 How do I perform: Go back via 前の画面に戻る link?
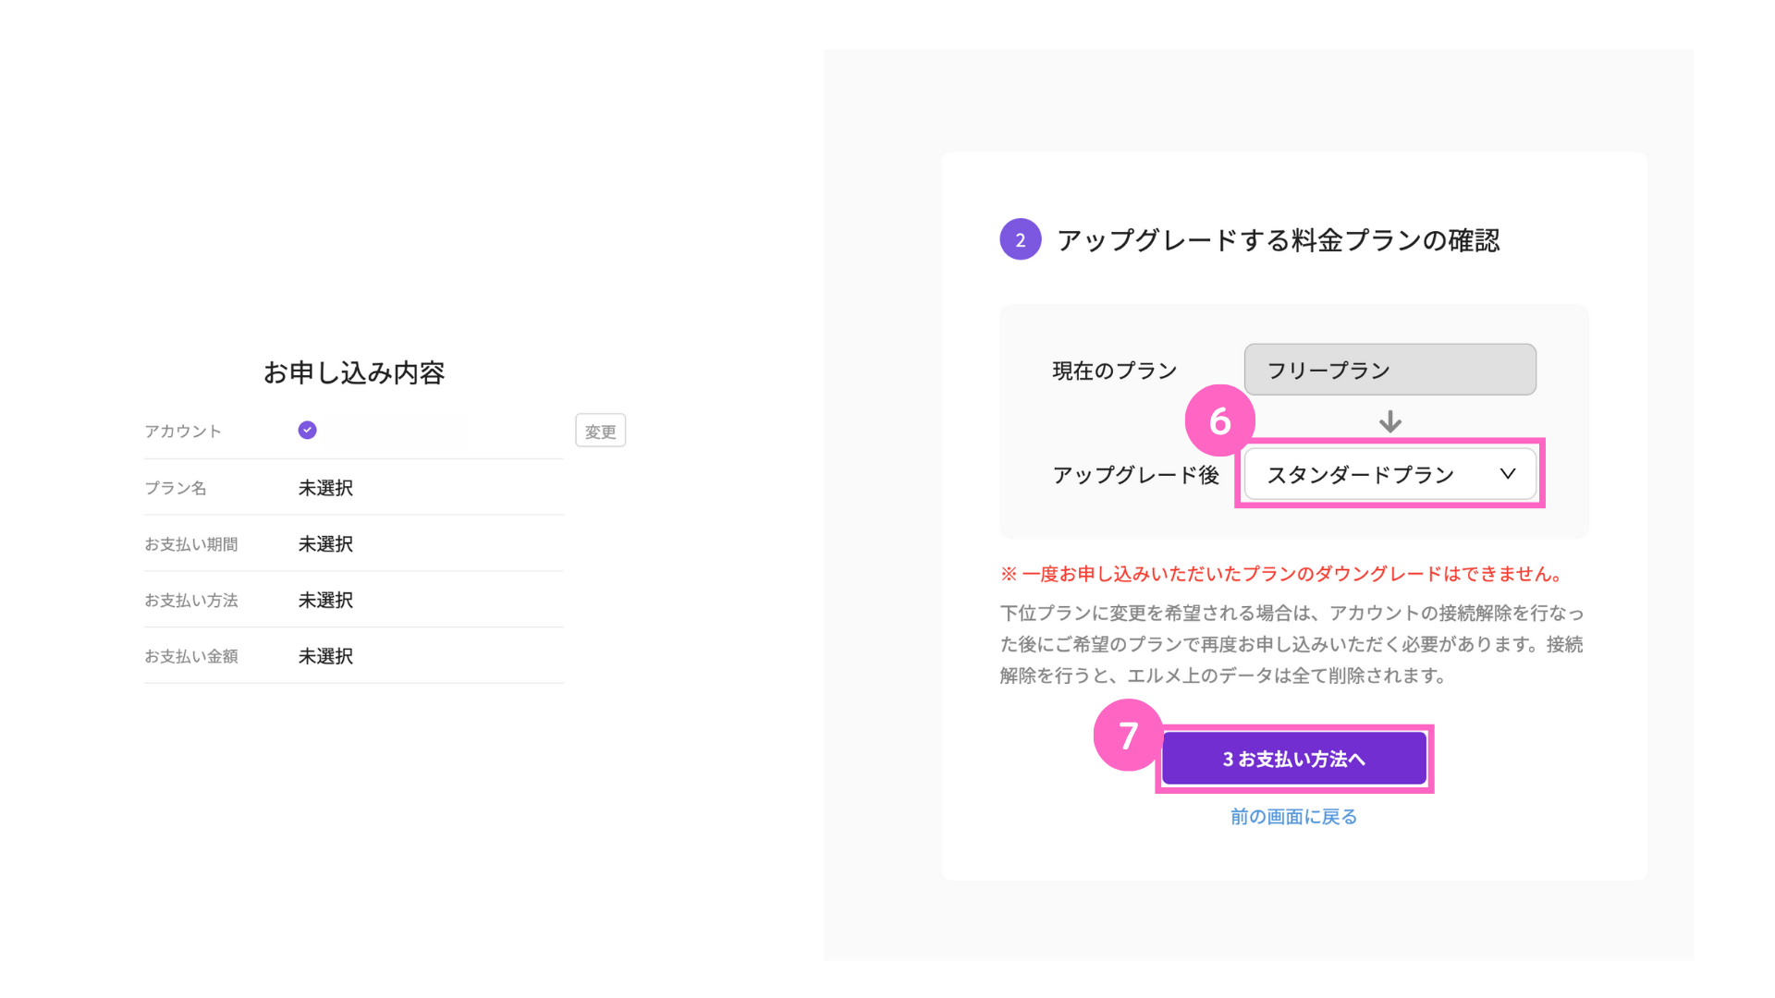(x=1293, y=816)
